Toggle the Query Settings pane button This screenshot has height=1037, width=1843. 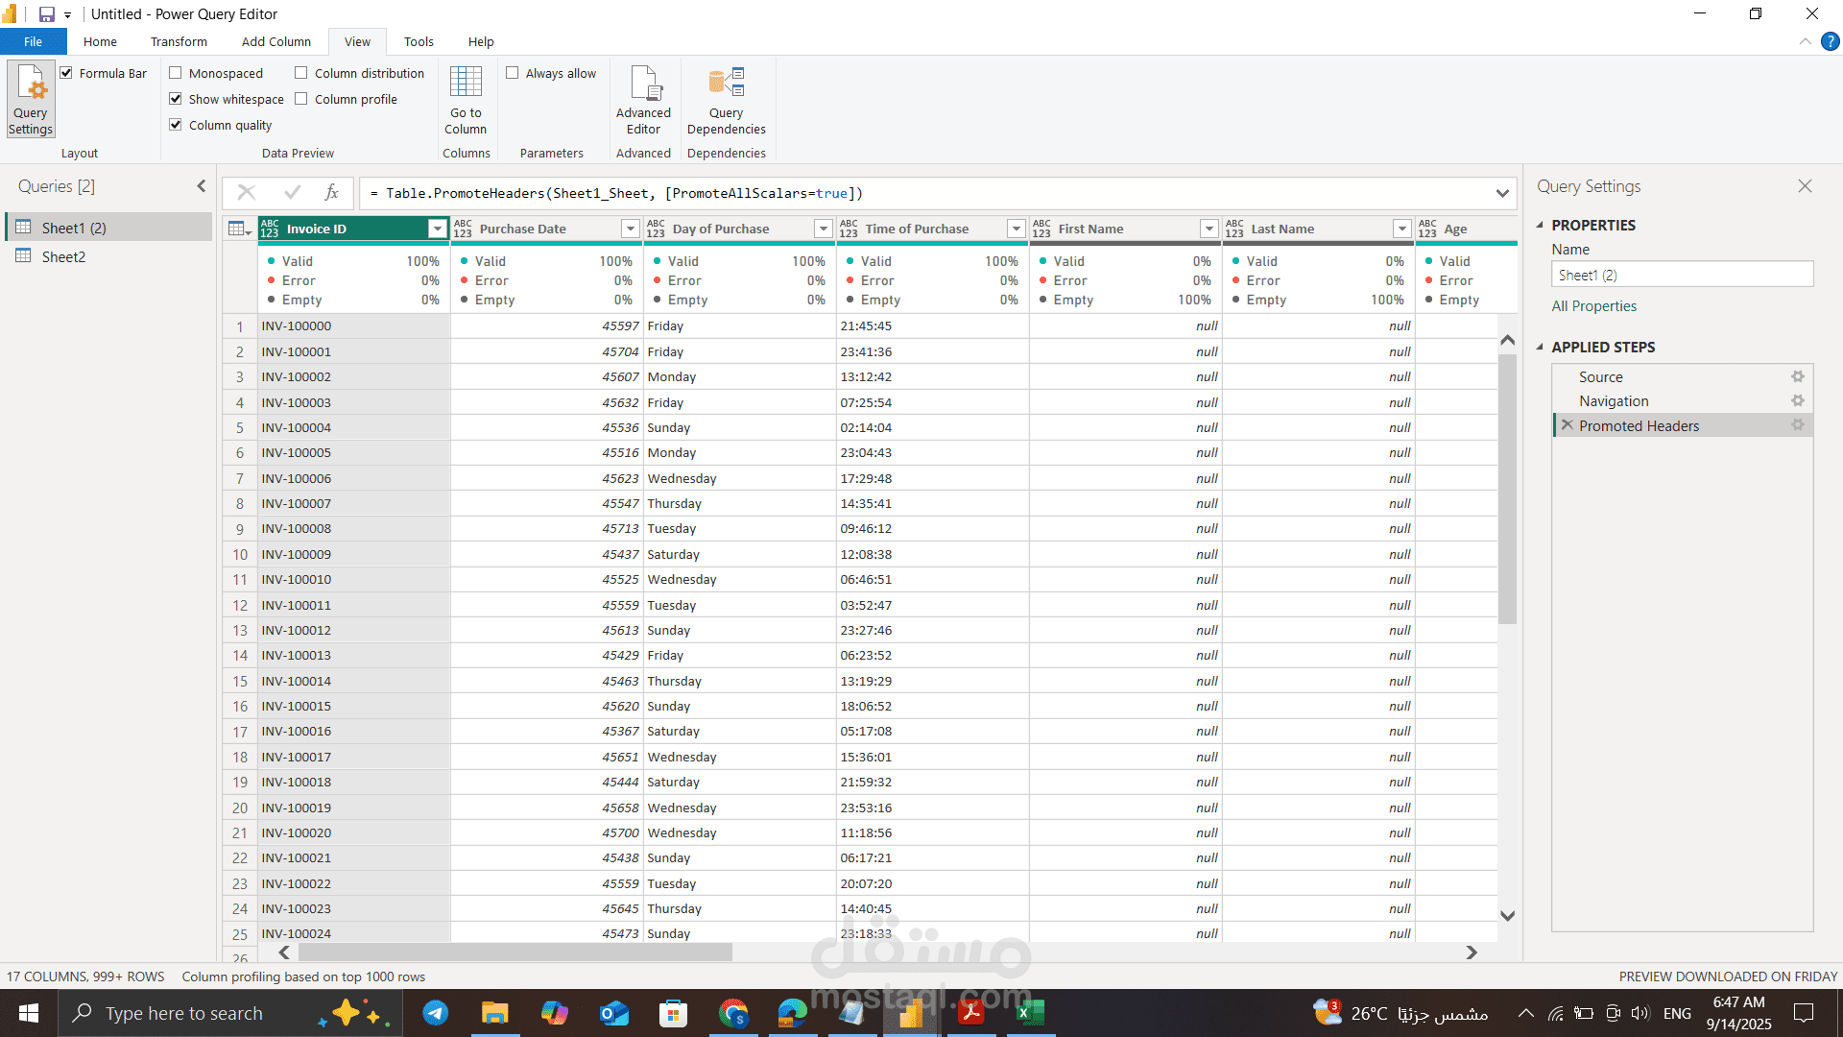coord(31,100)
